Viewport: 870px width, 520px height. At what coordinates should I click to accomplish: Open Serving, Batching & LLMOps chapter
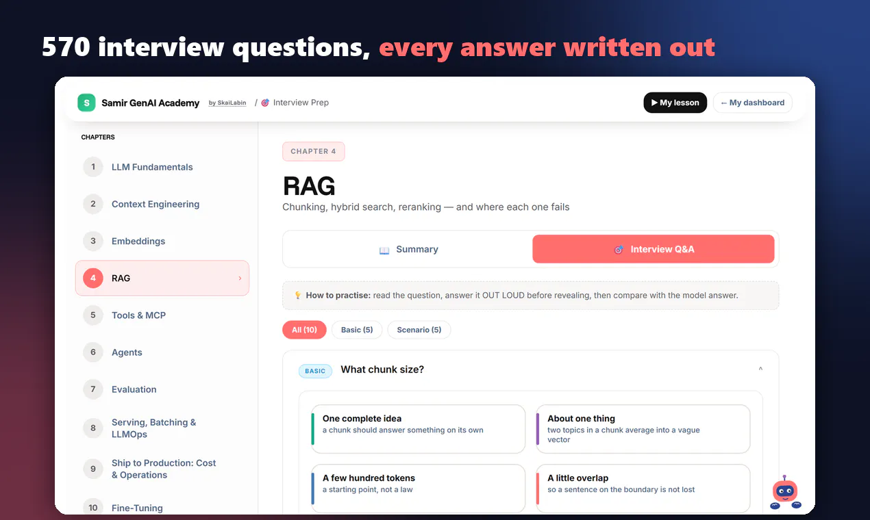click(x=162, y=428)
